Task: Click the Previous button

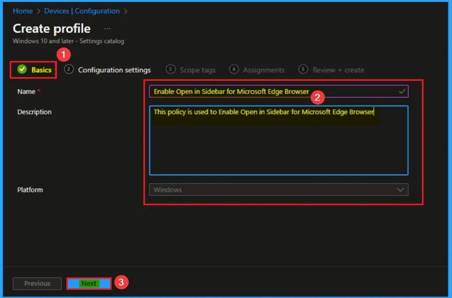Action: pos(37,283)
